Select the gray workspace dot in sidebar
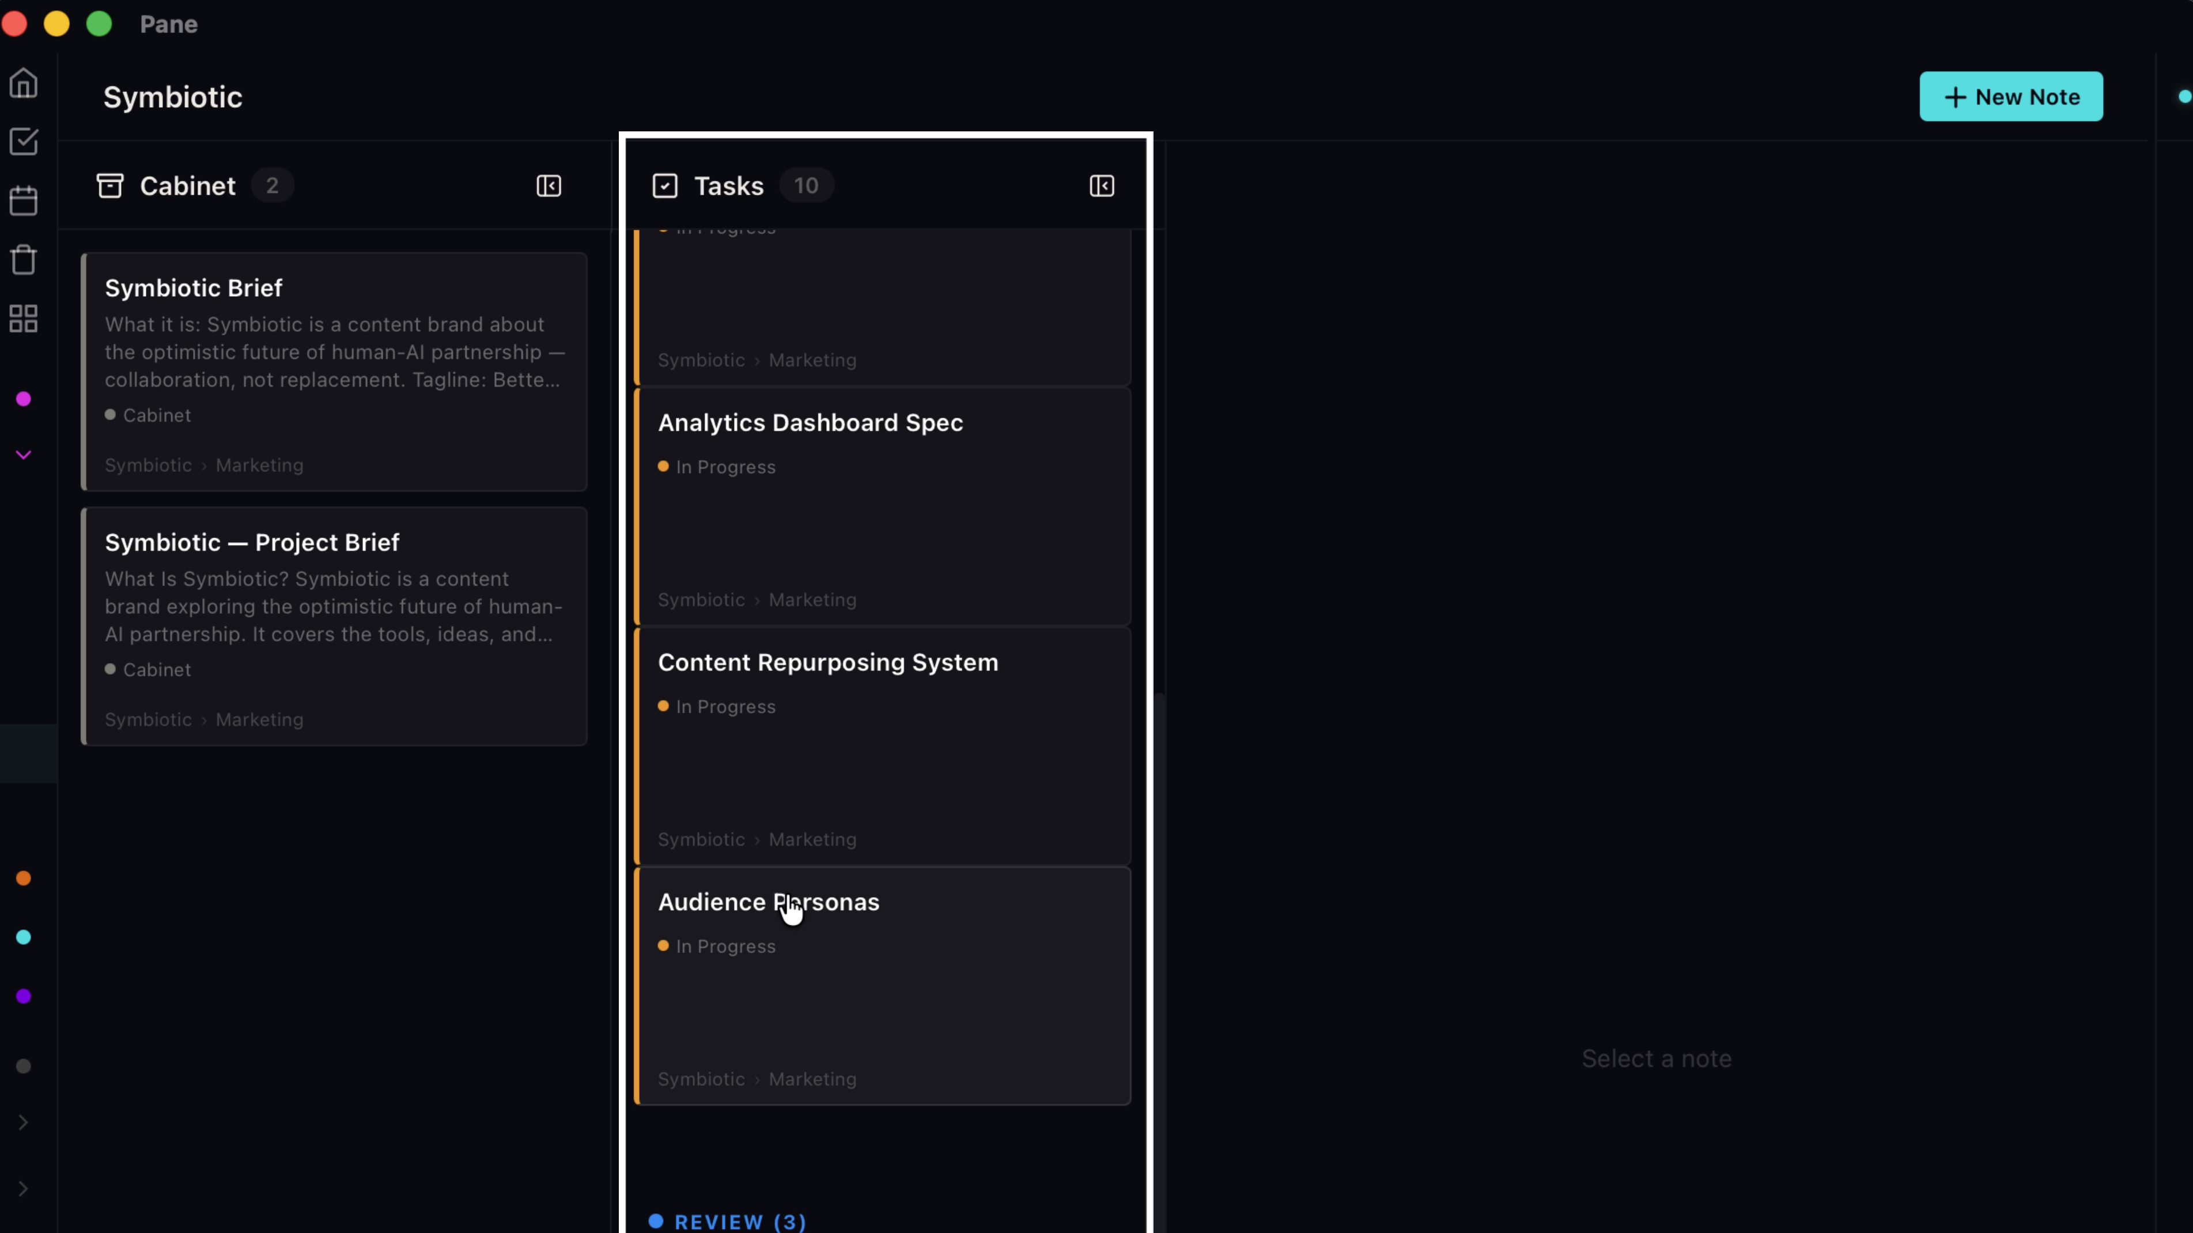 24,1066
